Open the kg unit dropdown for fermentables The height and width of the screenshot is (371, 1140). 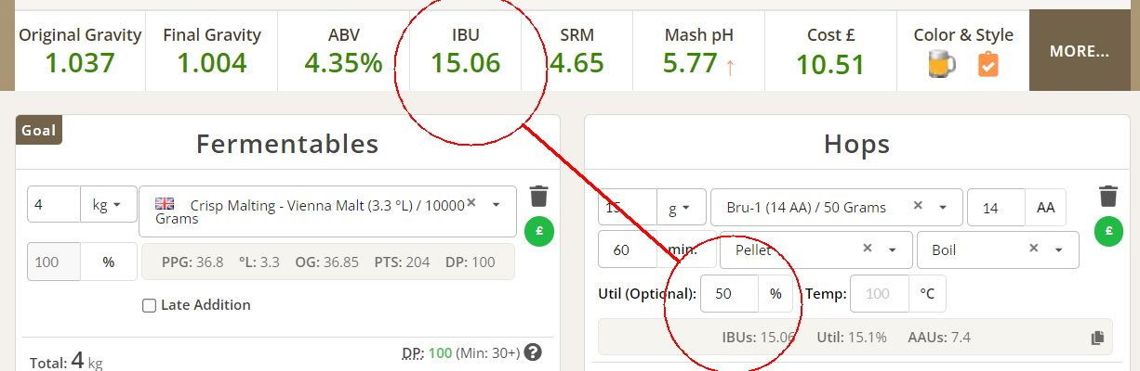(109, 204)
